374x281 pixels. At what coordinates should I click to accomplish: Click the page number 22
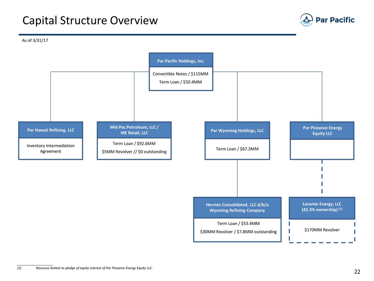(357, 272)
